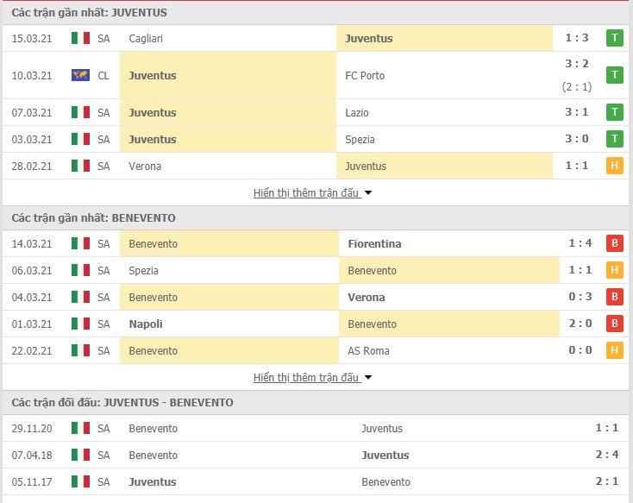Click Benevento away team in 05.11.17 row
This screenshot has height=503, width=633.
[x=386, y=481]
